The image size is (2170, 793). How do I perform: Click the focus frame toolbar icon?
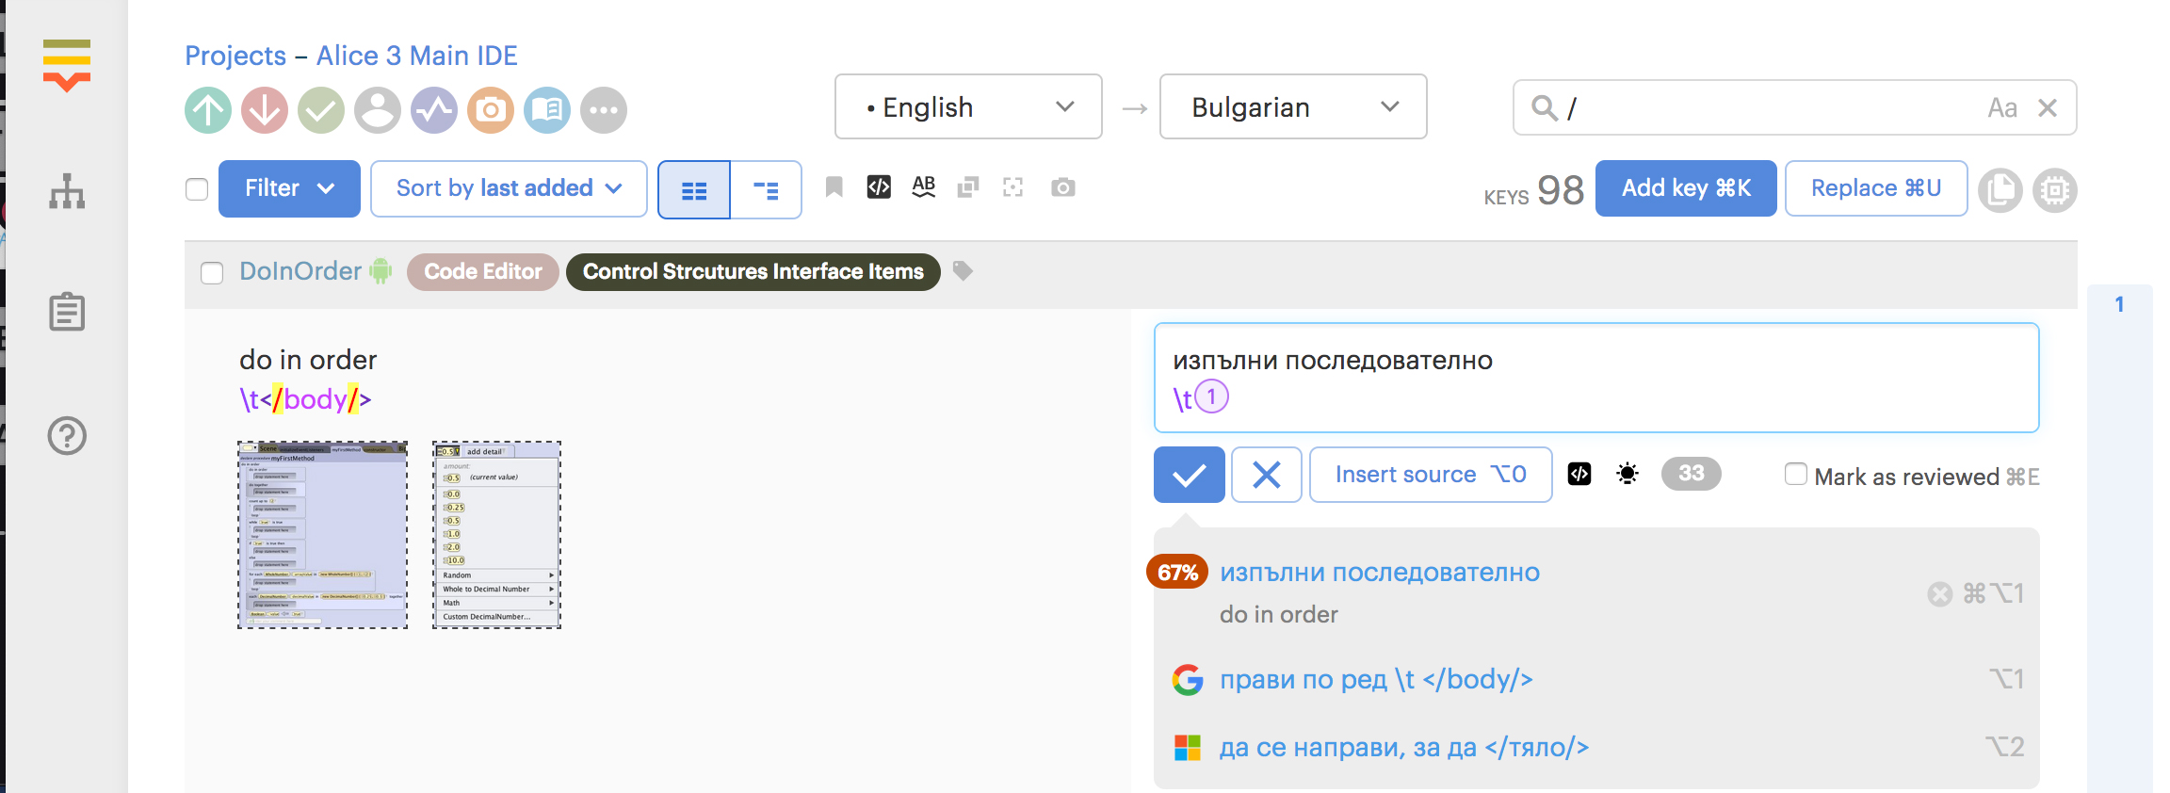tap(1013, 187)
